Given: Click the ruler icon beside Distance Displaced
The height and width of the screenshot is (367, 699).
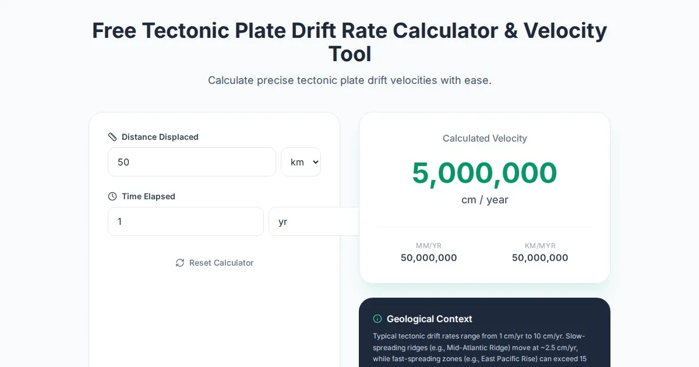Looking at the screenshot, I should pyautogui.click(x=112, y=137).
